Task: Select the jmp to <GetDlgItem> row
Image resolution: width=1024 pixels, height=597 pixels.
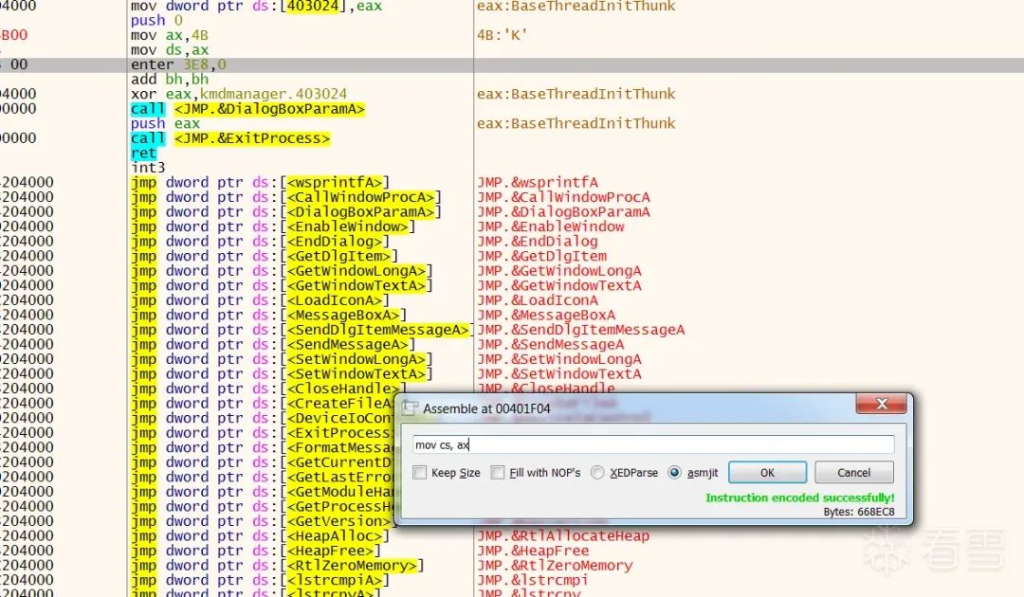Action: tap(265, 256)
